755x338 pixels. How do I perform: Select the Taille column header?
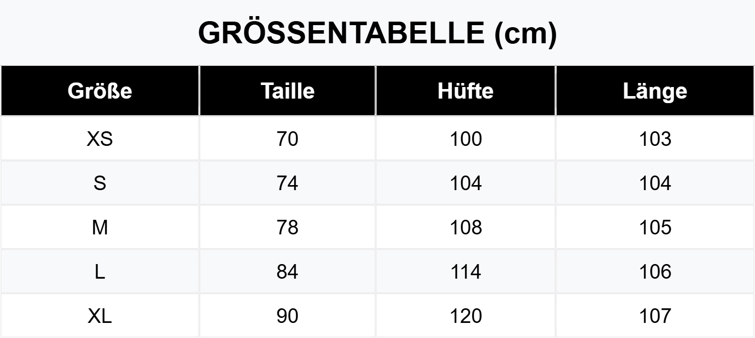coord(287,91)
